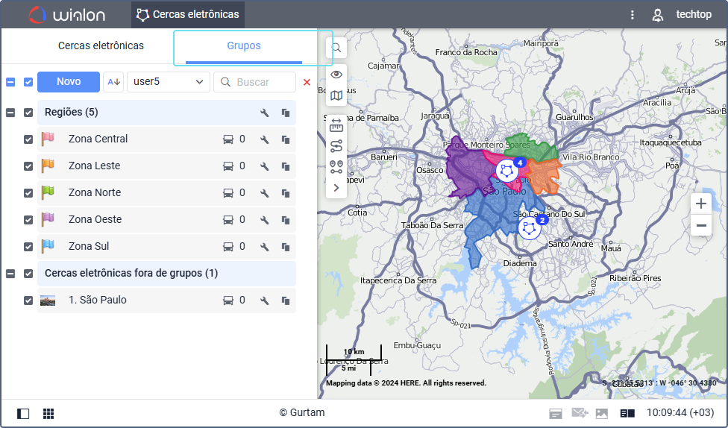Toggle the Zona Sul checkbox

[x=28, y=247]
